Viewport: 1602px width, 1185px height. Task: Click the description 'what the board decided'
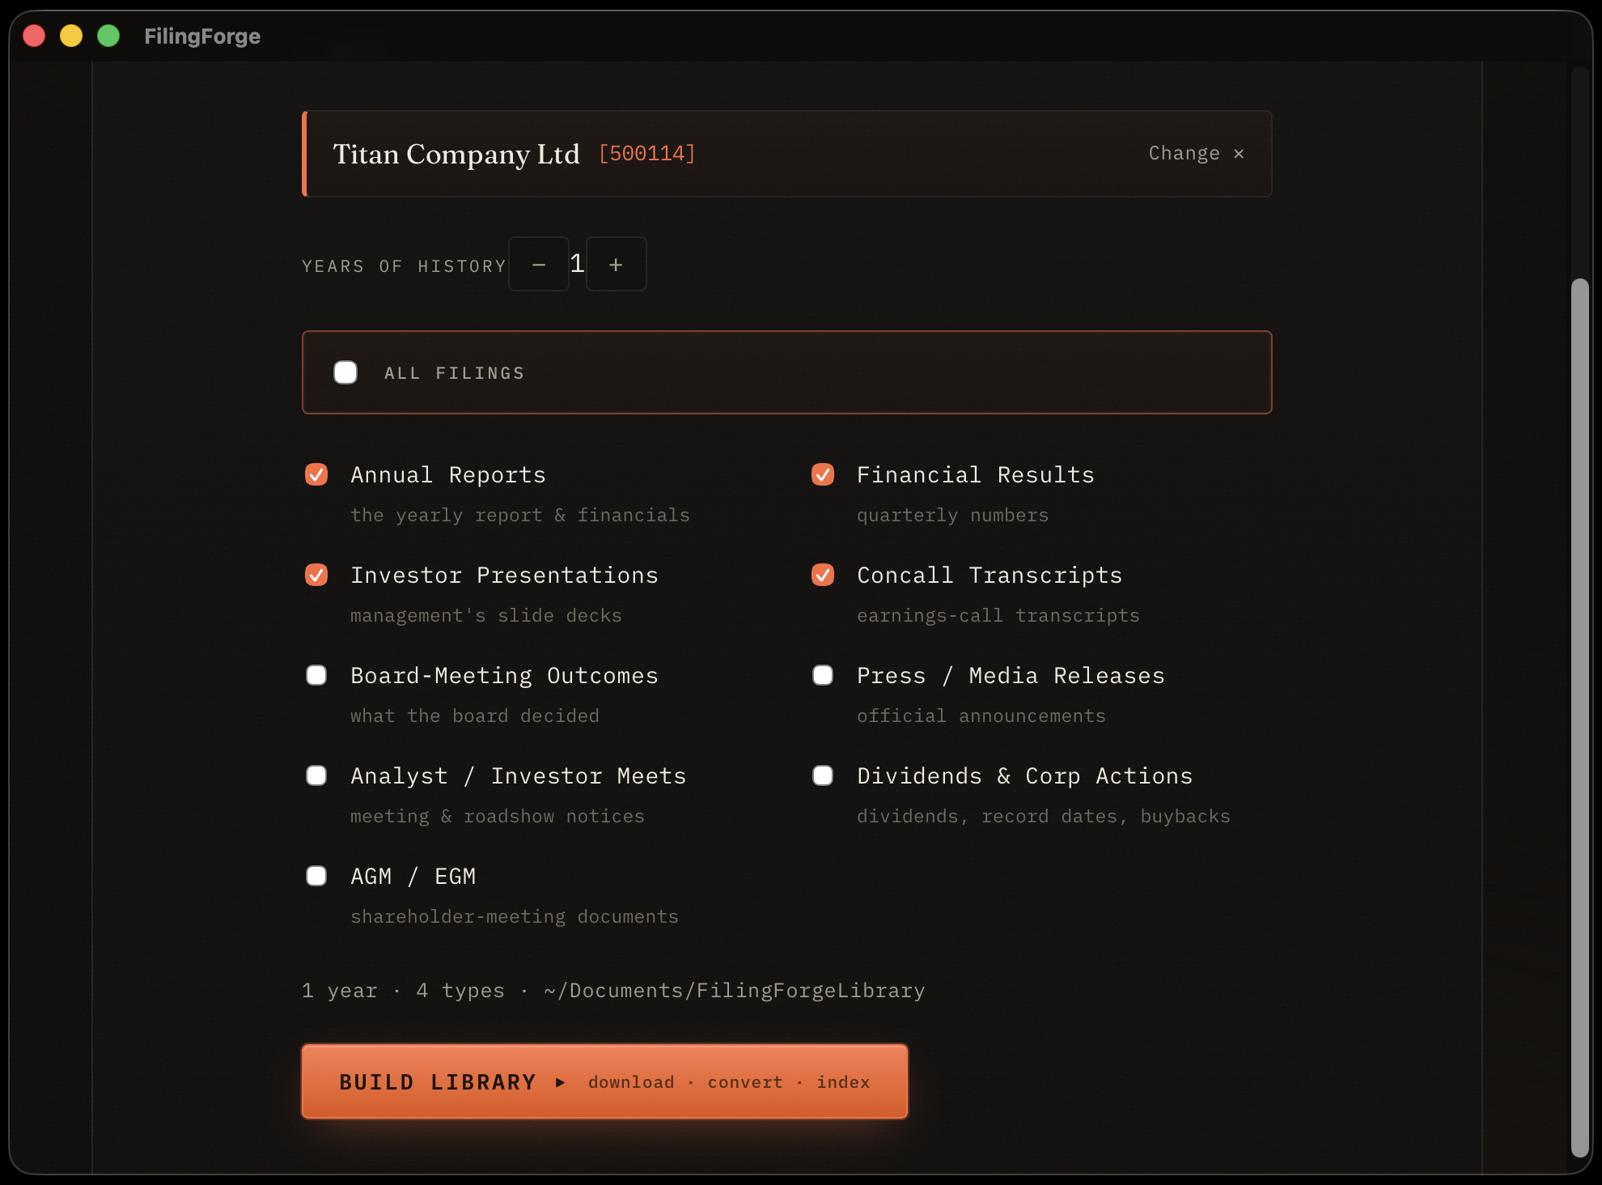coord(475,716)
